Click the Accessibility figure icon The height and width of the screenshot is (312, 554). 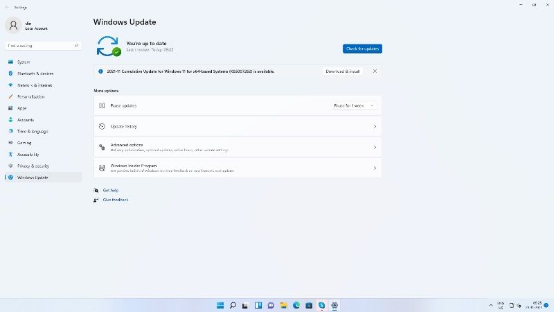click(10, 154)
